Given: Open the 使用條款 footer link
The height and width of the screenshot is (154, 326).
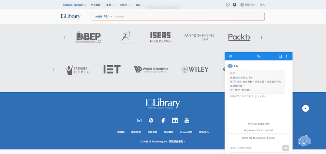Looking at the screenshot, I should [152, 132].
